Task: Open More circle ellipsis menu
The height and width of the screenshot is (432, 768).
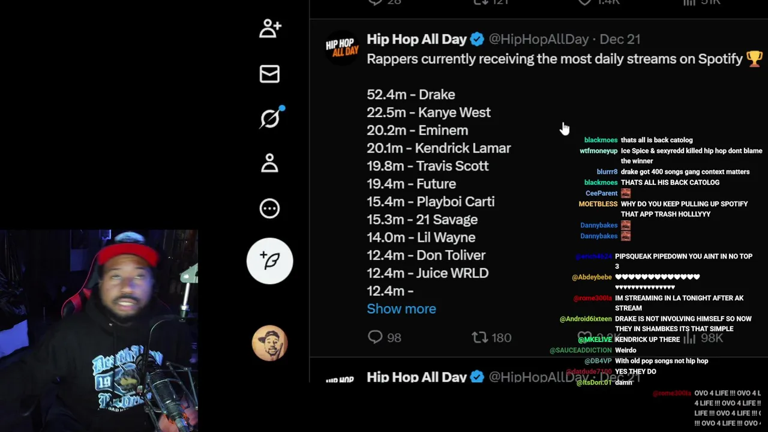Action: point(269,208)
